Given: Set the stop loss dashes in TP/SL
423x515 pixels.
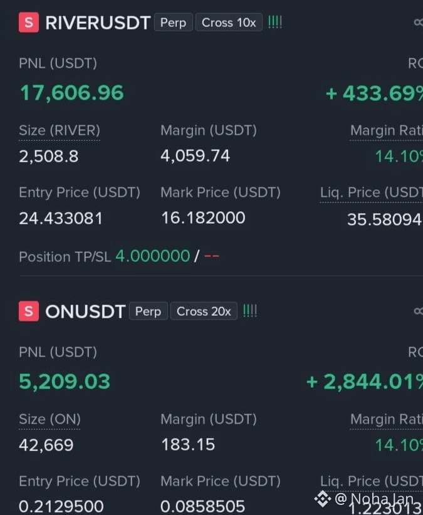Looking at the screenshot, I should click(x=212, y=256).
